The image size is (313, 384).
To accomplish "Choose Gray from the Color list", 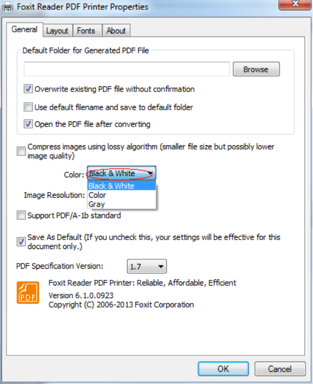I will coord(97,204).
